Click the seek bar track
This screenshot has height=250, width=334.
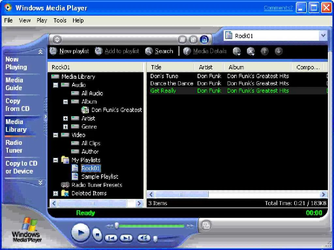(x=151, y=226)
